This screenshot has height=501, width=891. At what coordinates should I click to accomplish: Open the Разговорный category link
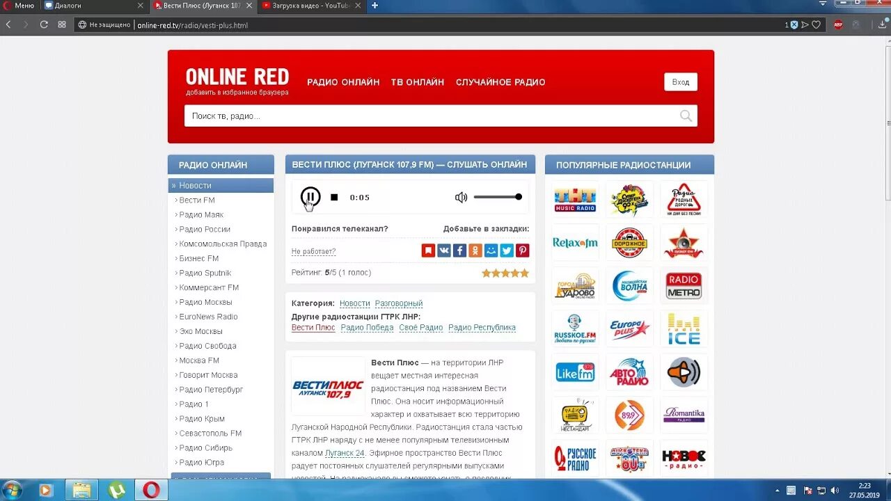tap(399, 303)
